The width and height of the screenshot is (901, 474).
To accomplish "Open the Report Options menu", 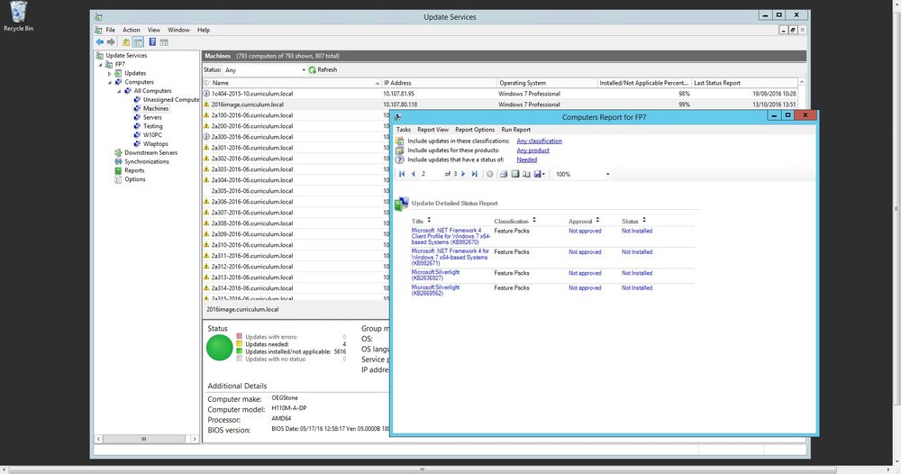I will [x=475, y=130].
